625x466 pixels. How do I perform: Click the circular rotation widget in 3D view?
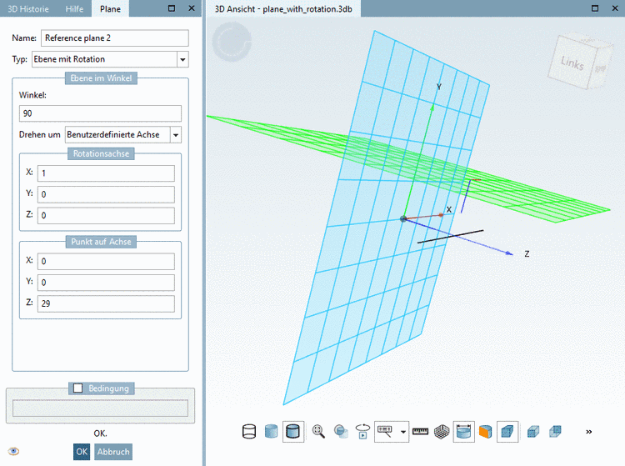point(232,41)
